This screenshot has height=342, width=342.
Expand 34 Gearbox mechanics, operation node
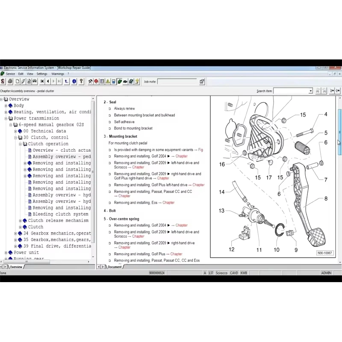click(x=15, y=233)
